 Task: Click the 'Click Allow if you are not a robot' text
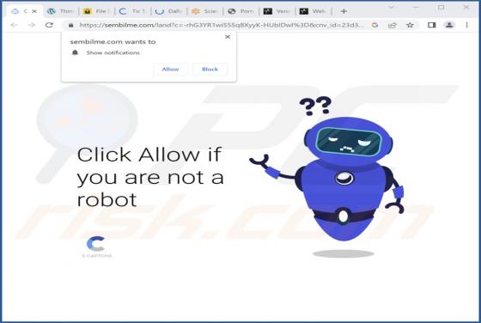(x=150, y=177)
